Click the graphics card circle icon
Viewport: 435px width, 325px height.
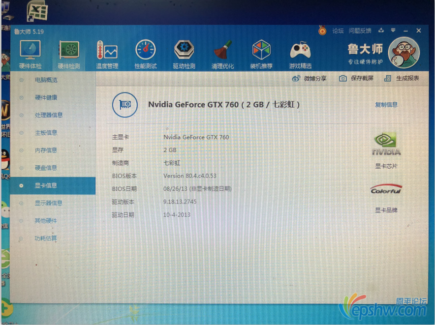point(125,105)
